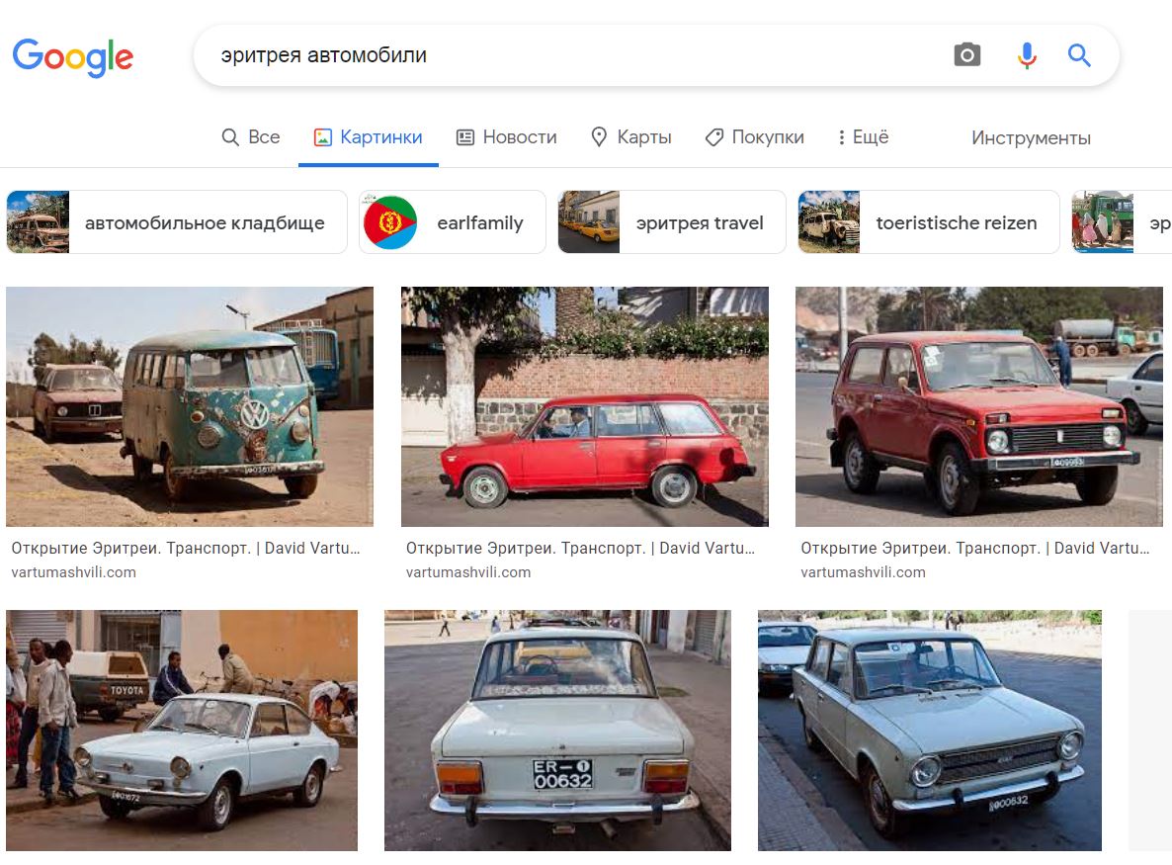Open the Новости news tab
Screen dimensions: 1172x865
coord(506,137)
